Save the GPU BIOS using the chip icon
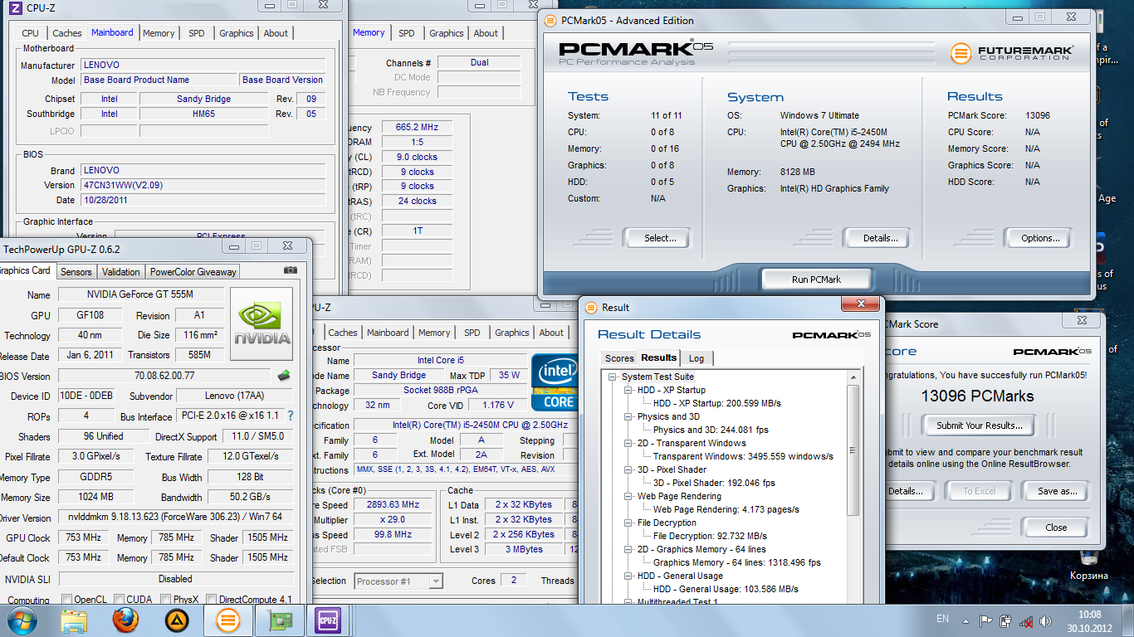This screenshot has height=637, width=1134. (284, 376)
